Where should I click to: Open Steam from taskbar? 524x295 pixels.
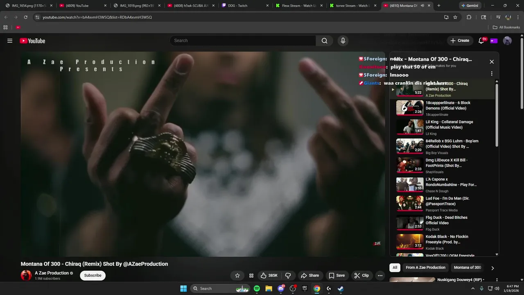point(341,288)
